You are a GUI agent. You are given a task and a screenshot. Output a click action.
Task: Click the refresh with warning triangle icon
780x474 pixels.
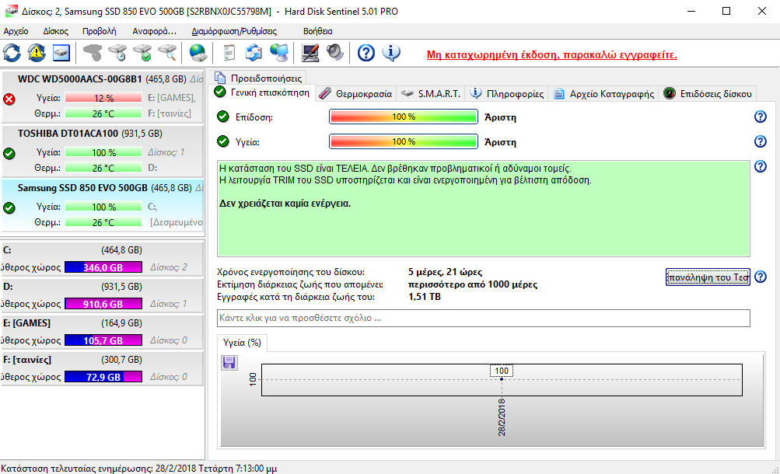click(x=37, y=53)
